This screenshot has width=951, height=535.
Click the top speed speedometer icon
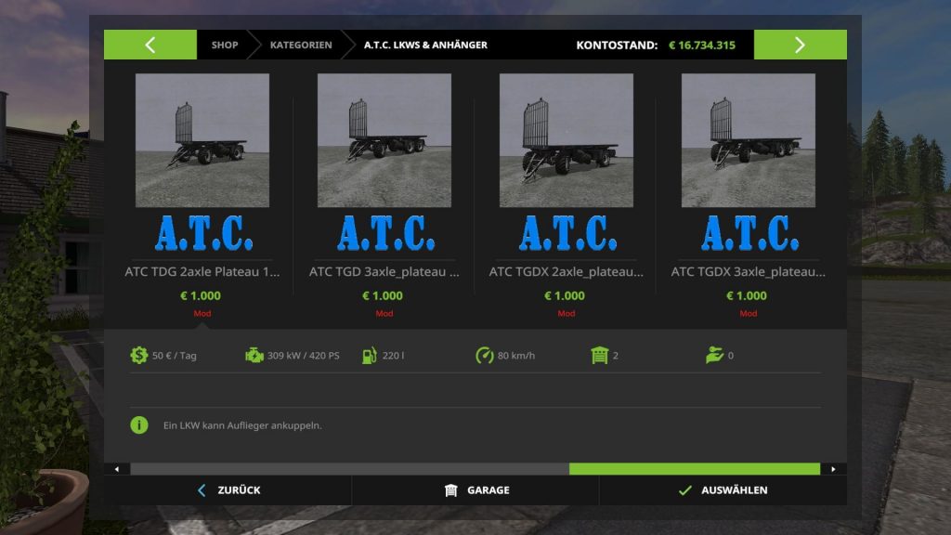point(487,354)
